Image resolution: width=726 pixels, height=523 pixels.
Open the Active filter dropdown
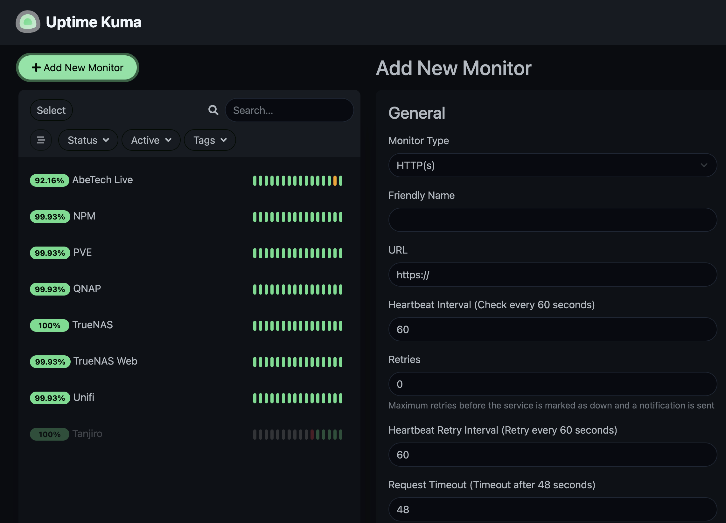point(151,140)
